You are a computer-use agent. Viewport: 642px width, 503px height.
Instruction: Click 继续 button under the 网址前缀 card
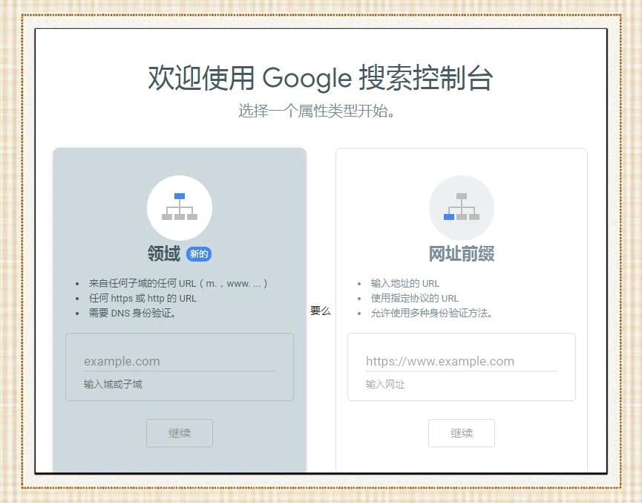pyautogui.click(x=462, y=433)
